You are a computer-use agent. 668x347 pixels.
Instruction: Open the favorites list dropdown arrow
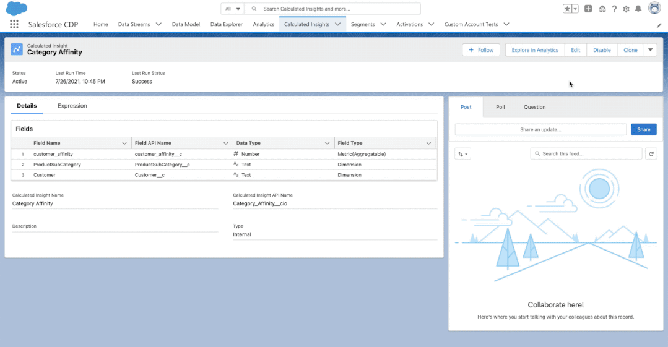pyautogui.click(x=575, y=9)
